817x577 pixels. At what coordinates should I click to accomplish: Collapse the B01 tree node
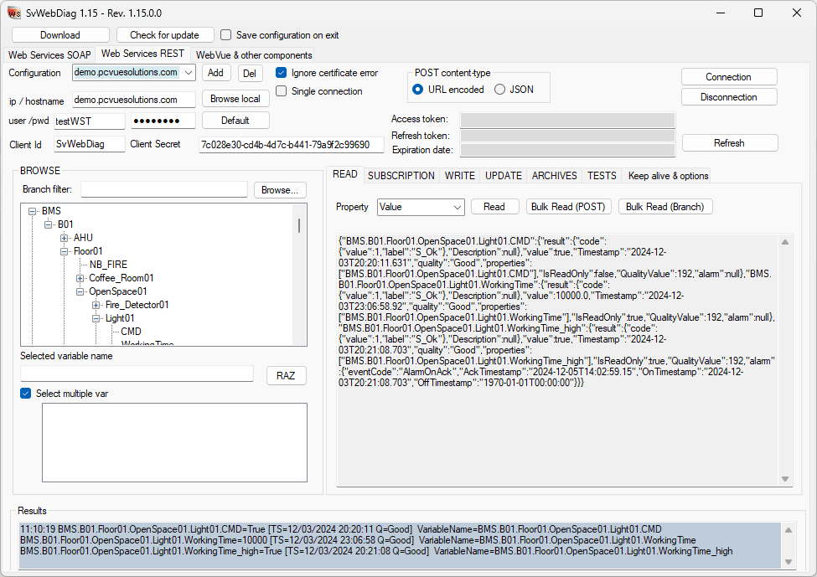pyautogui.click(x=48, y=224)
